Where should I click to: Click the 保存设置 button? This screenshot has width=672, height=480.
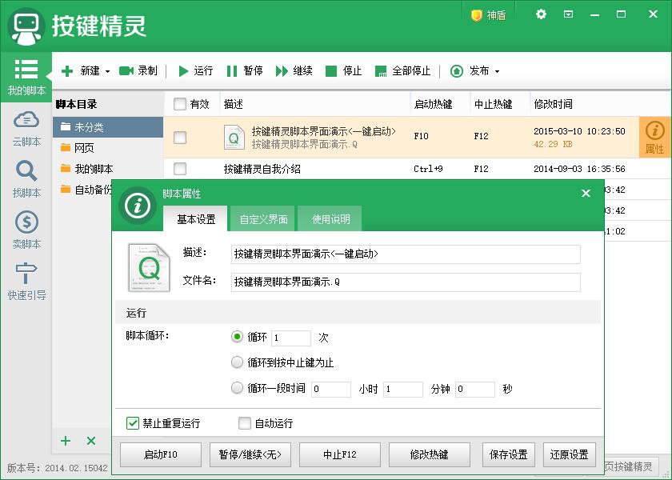pyautogui.click(x=509, y=454)
